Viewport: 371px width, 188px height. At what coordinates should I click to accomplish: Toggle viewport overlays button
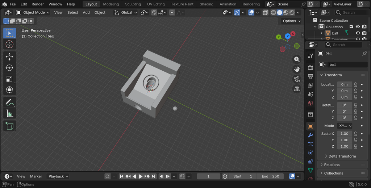coord(251,13)
